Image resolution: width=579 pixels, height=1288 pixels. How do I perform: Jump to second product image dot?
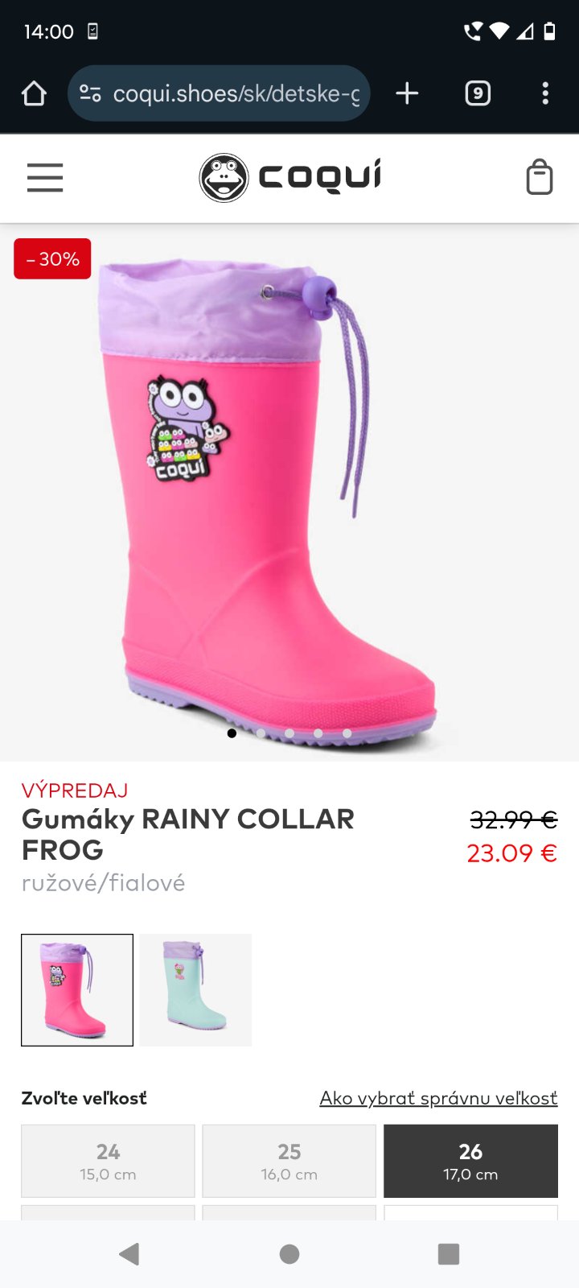[261, 733]
